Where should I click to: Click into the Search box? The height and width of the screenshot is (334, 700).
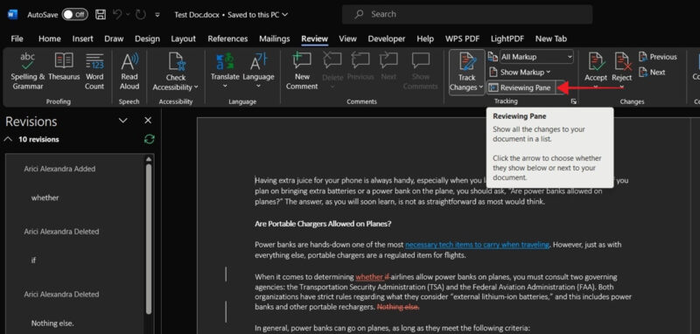pyautogui.click(x=467, y=15)
